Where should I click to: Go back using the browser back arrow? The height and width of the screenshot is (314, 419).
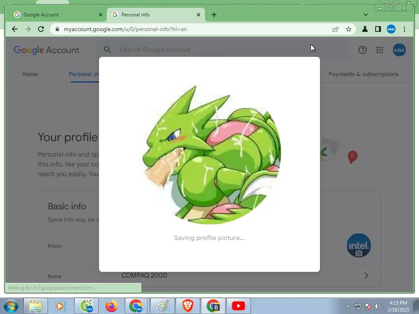pos(15,29)
